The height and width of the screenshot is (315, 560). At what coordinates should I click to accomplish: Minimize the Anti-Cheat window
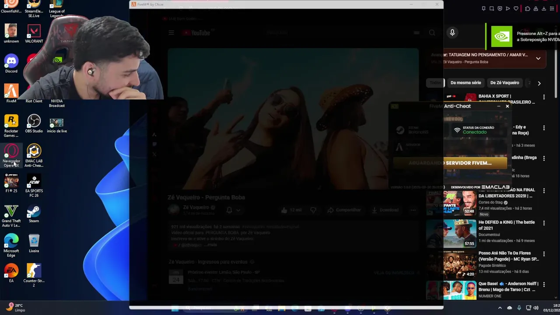[498, 106]
